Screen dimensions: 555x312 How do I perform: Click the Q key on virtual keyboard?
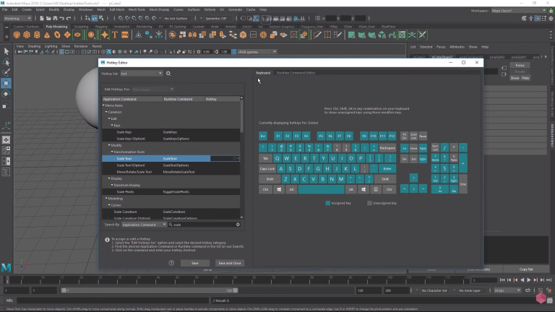(x=277, y=158)
